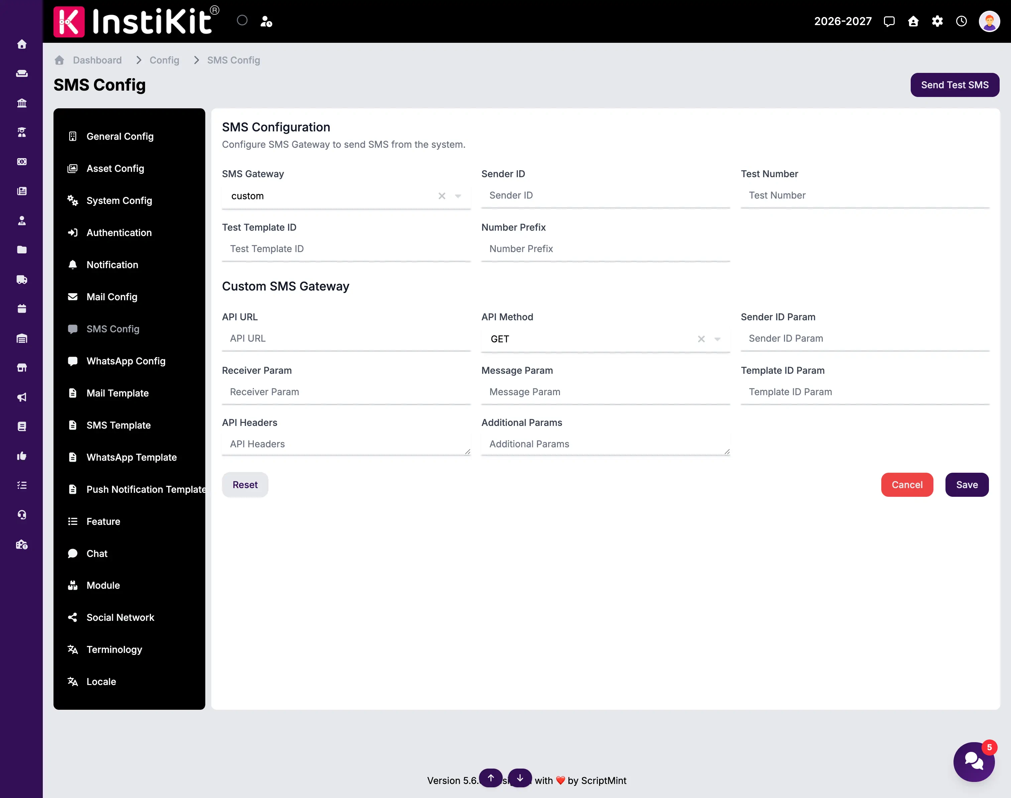Click the red Cancel button

pyautogui.click(x=907, y=485)
